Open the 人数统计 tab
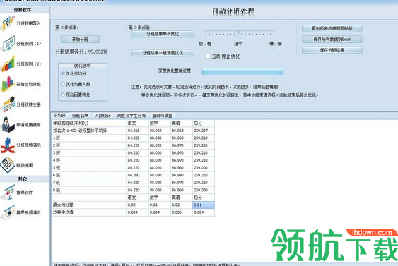Image resolution: width=398 pixels, height=266 pixels. [103, 116]
